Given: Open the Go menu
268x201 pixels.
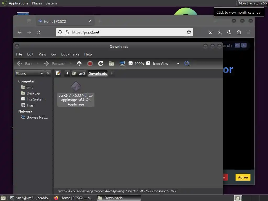Looking at the screenshot, I should [x=53, y=54].
